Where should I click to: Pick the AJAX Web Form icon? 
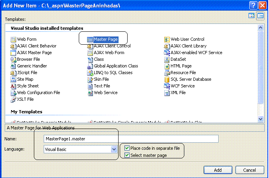click(x=90, y=53)
